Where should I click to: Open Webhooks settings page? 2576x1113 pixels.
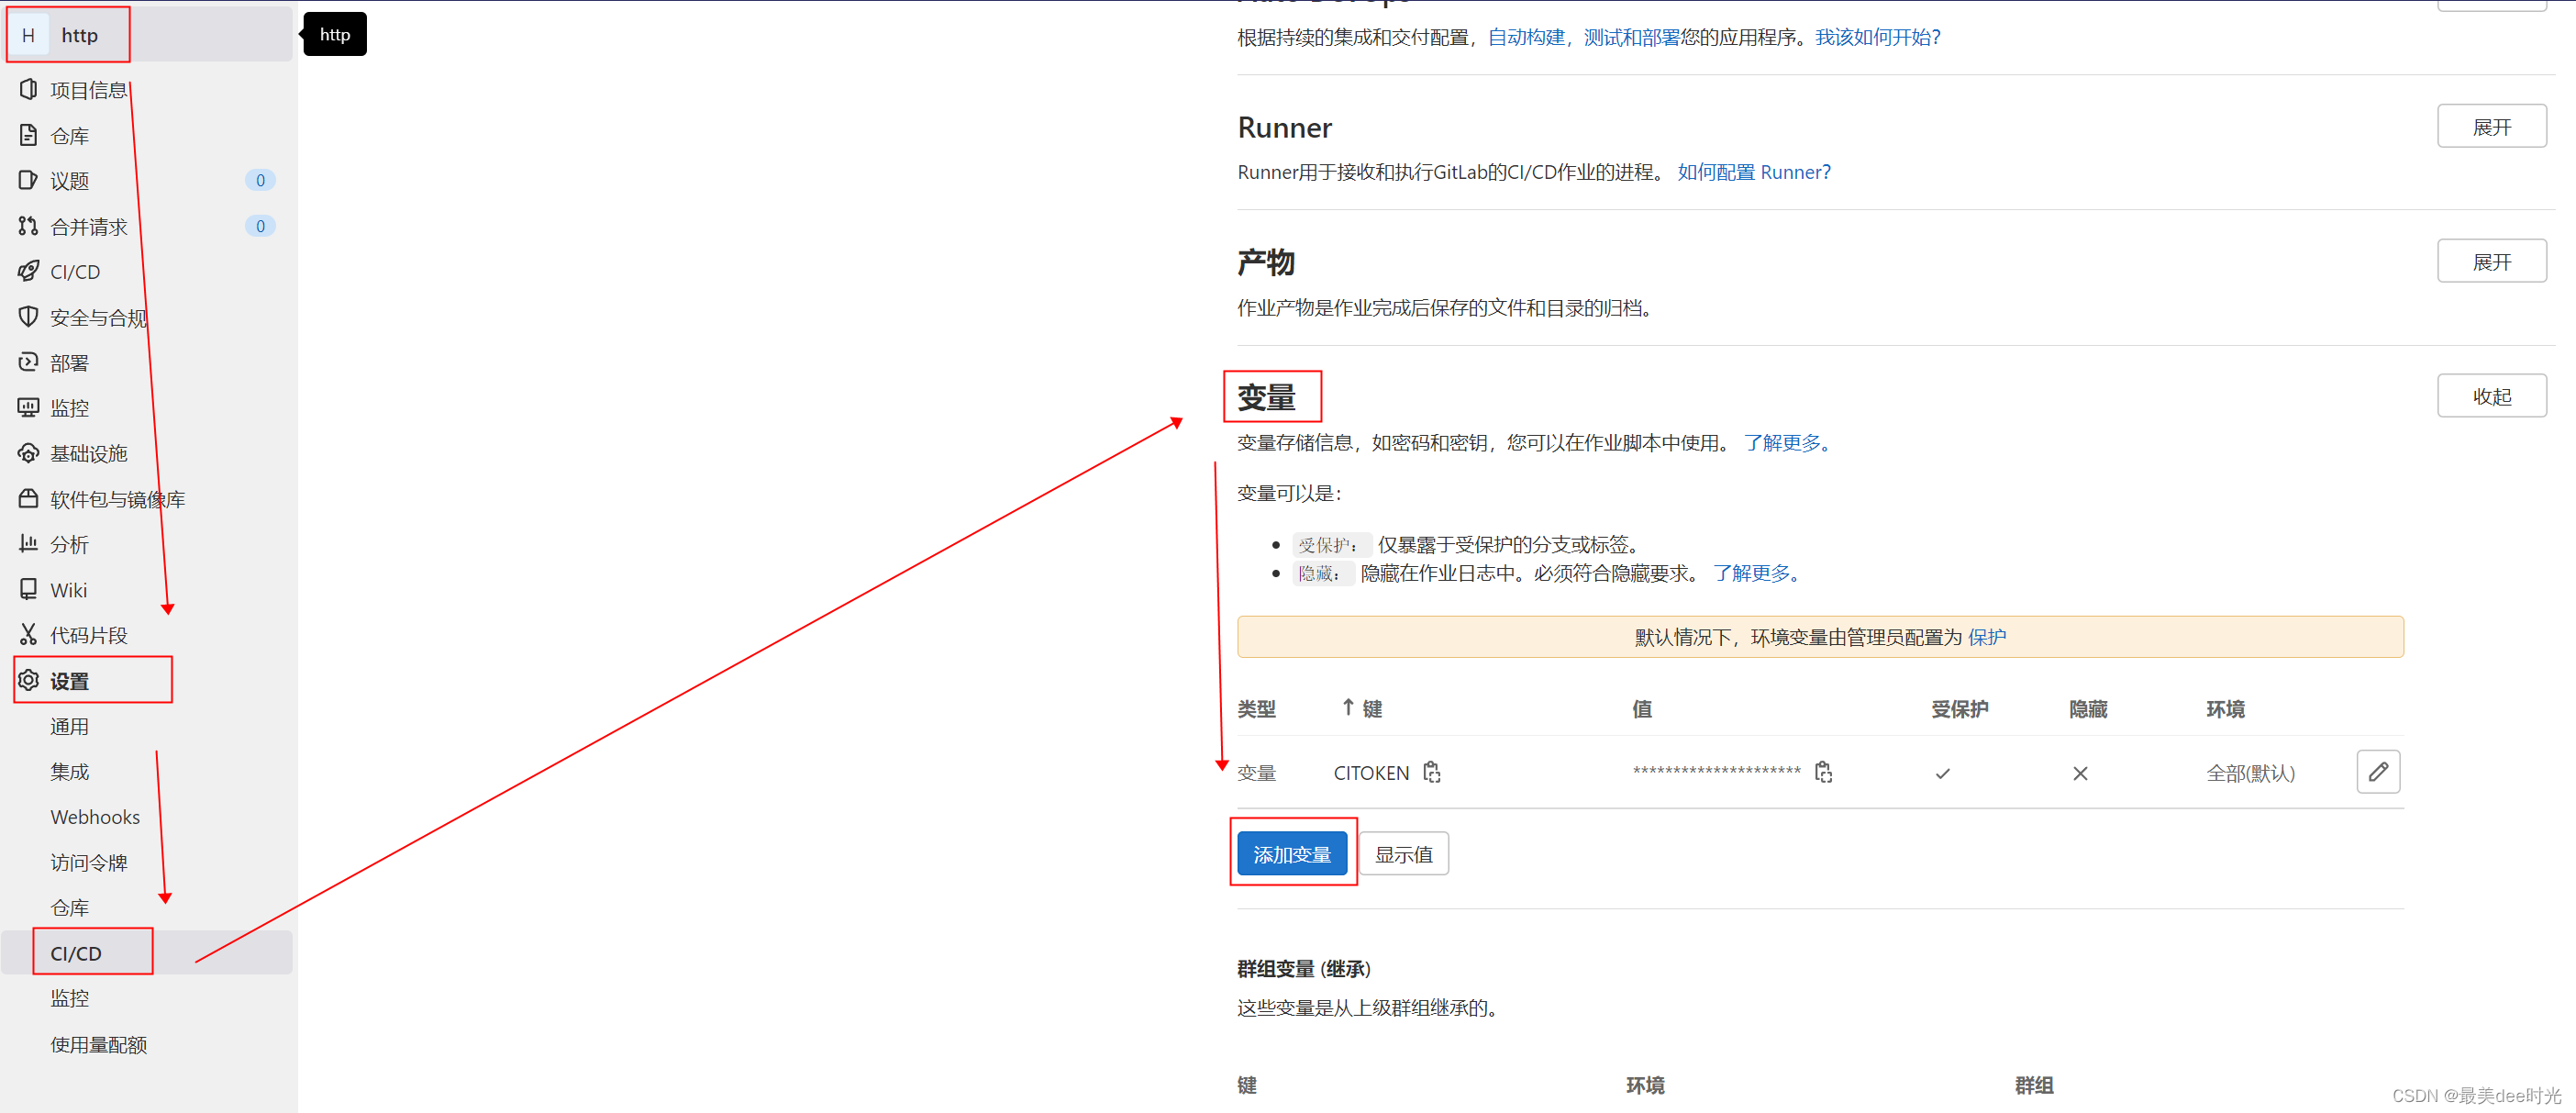point(95,817)
